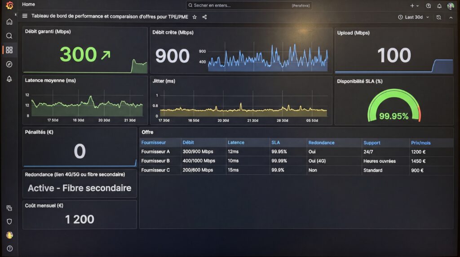Open Coût mensuel (€) panel title
Screen dimensions: 460x257
(x=44, y=206)
